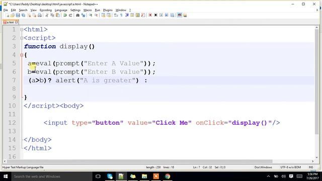Open the Settings menu
Viewport: 322px width, 181px height.
pyautogui.click(x=75, y=10)
